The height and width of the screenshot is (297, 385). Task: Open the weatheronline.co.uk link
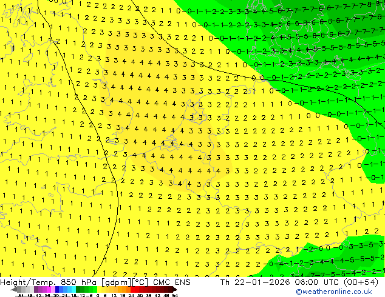click(x=334, y=292)
